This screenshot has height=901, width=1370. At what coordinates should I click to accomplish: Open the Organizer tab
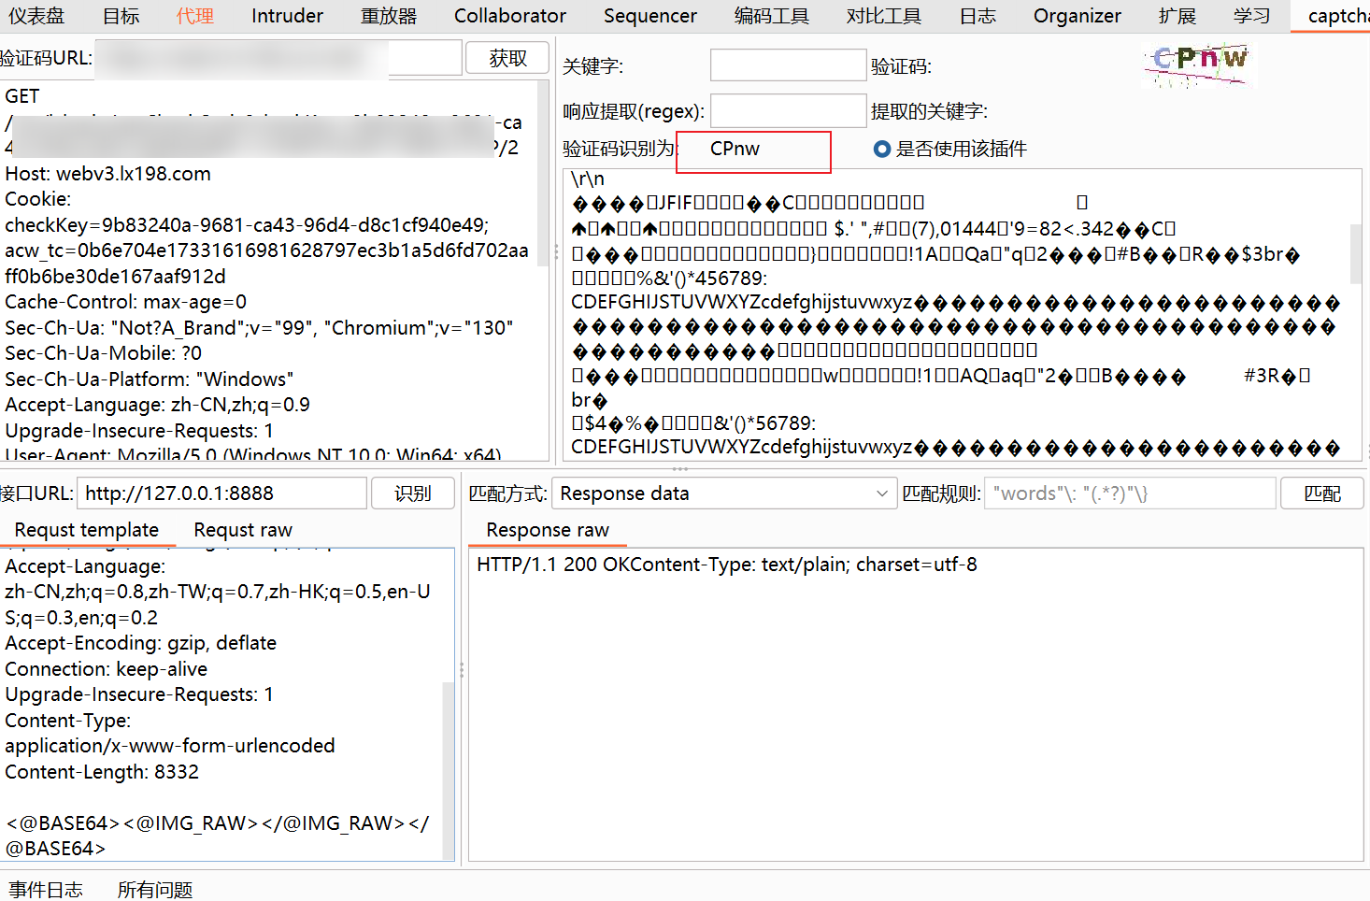click(1077, 16)
